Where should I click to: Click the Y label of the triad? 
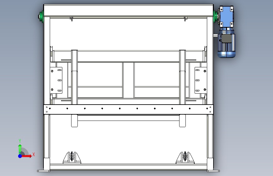tap(20, 141)
